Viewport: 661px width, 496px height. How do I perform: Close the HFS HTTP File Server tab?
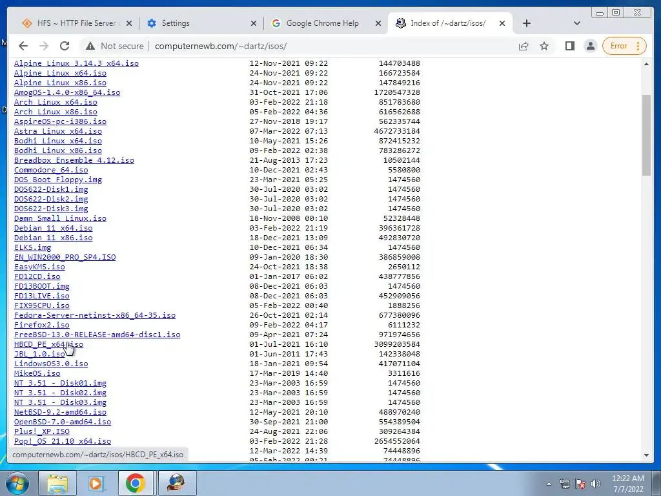pos(129,23)
